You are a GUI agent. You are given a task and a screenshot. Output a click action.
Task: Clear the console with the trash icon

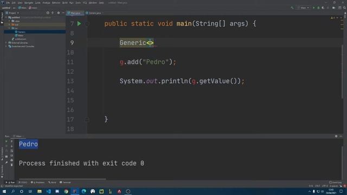tap(12, 165)
